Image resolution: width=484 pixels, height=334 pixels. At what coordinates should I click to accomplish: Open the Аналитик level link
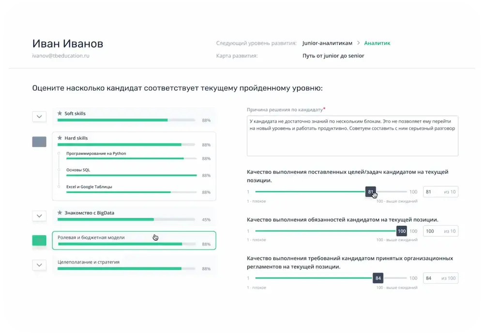pyautogui.click(x=377, y=43)
